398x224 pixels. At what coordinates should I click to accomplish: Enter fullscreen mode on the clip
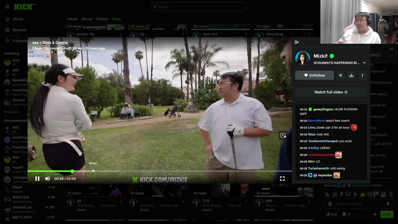[282, 179]
